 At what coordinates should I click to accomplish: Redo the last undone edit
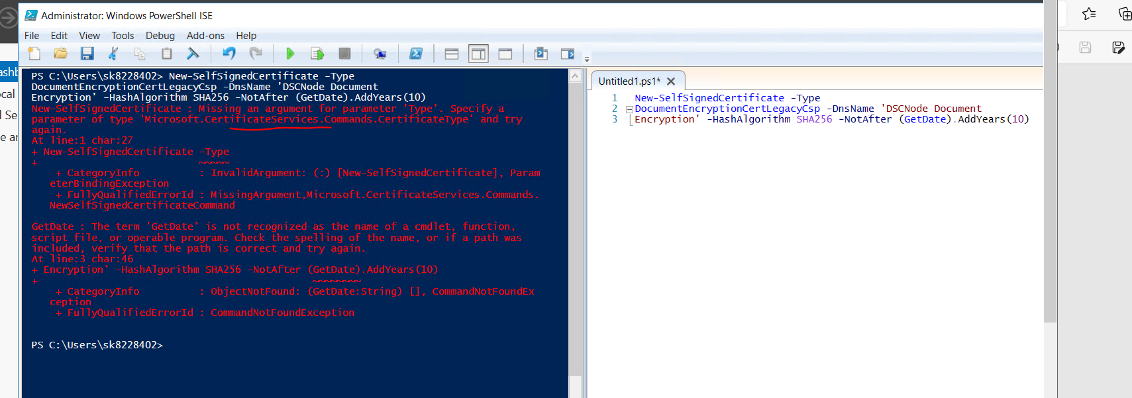[x=256, y=54]
